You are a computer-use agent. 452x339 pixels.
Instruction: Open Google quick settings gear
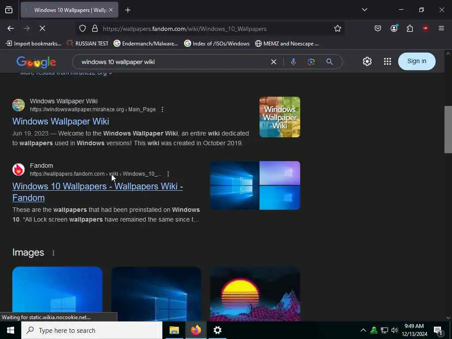pyautogui.click(x=367, y=61)
